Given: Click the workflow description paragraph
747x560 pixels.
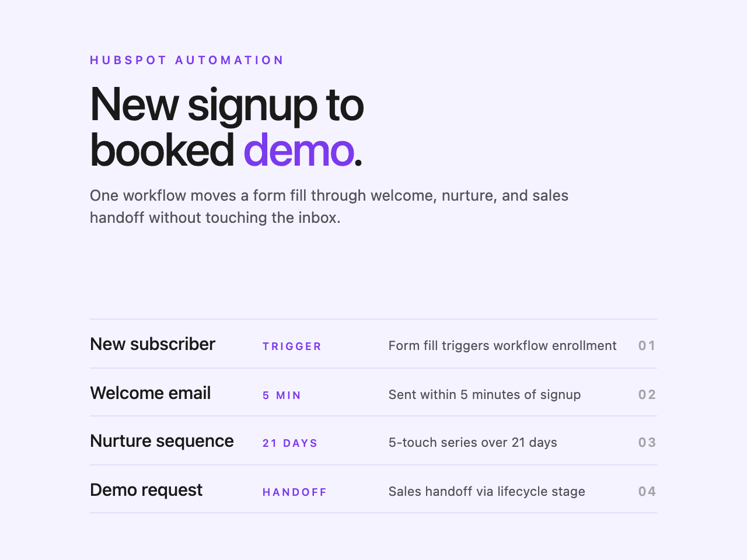Looking at the screenshot, I should tap(329, 206).
